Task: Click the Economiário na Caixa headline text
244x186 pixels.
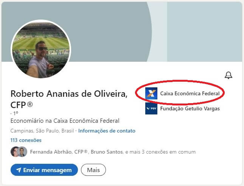Action: pos(65,121)
